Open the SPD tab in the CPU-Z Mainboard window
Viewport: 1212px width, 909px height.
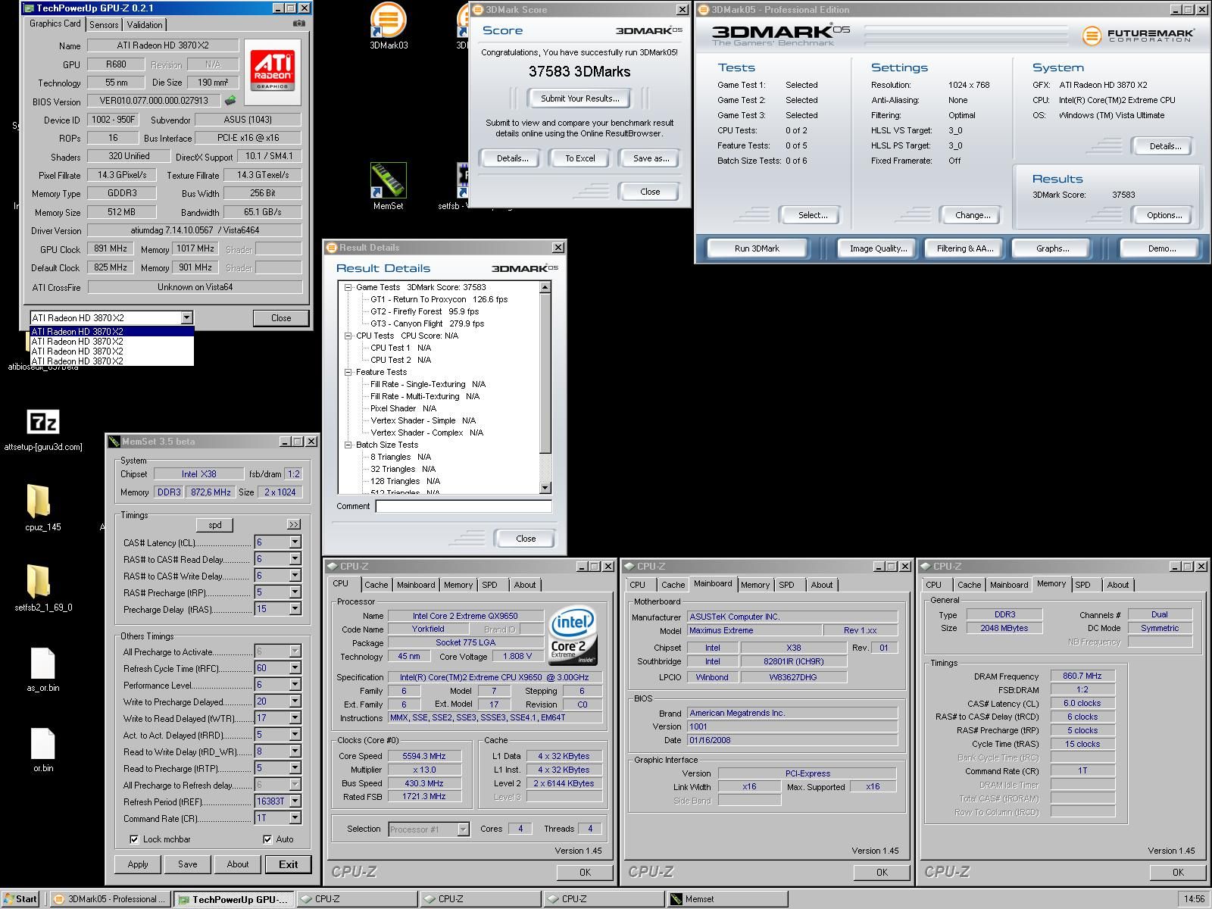coord(787,585)
